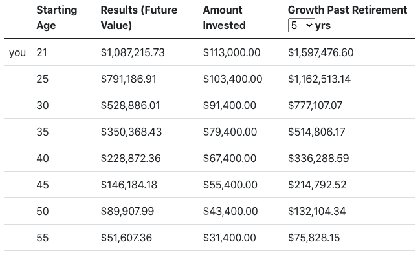
Task: Click the Amount Invested column header
Action: pyautogui.click(x=224, y=17)
